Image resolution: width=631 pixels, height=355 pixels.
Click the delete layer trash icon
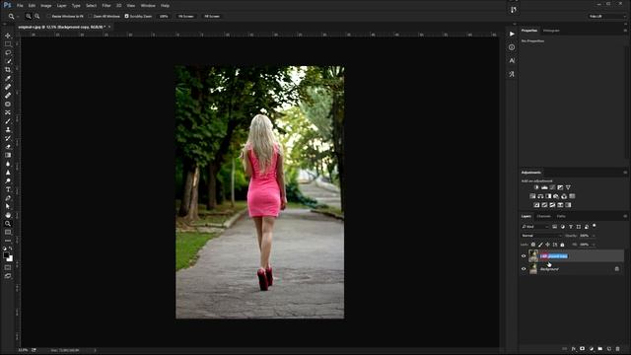618,349
